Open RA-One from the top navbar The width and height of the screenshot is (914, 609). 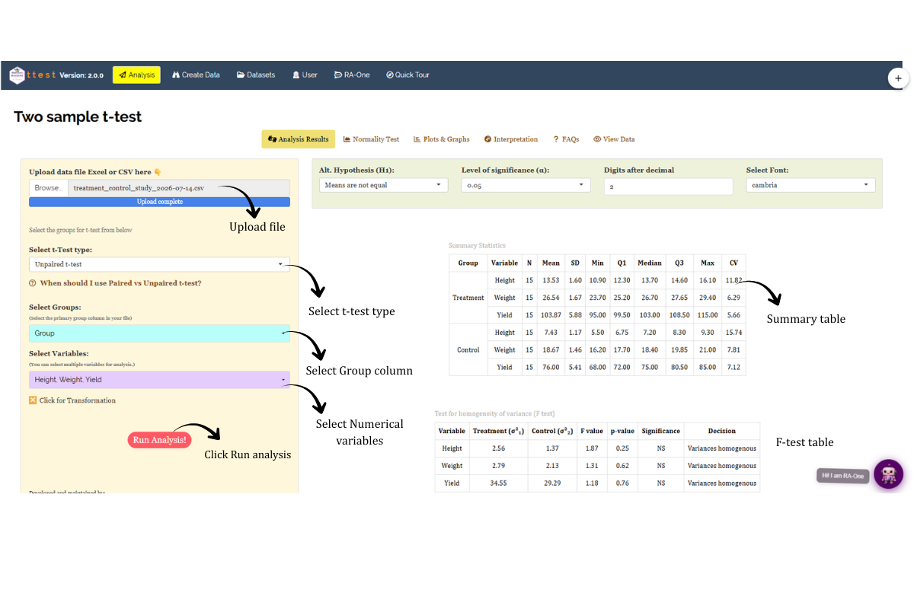352,75
